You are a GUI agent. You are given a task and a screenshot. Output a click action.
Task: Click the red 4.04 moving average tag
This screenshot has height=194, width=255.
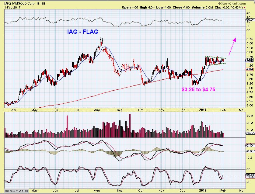[x=250, y=69]
